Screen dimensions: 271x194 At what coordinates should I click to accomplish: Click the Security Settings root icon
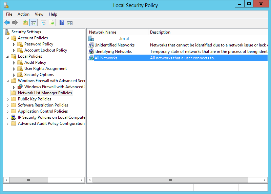7,32
